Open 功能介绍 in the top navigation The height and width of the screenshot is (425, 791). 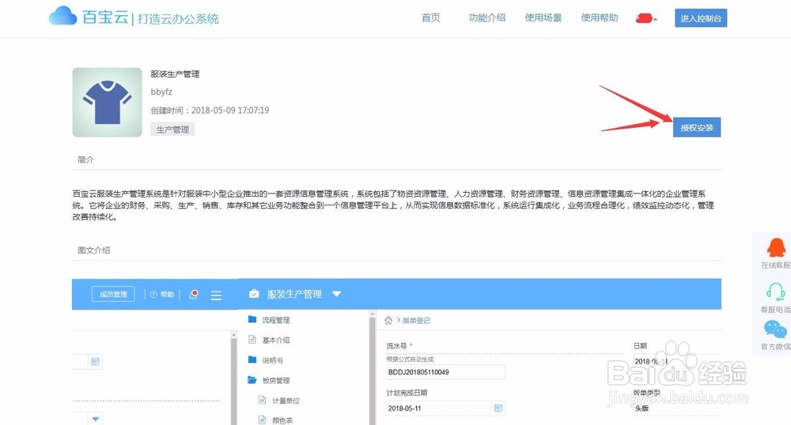point(486,17)
